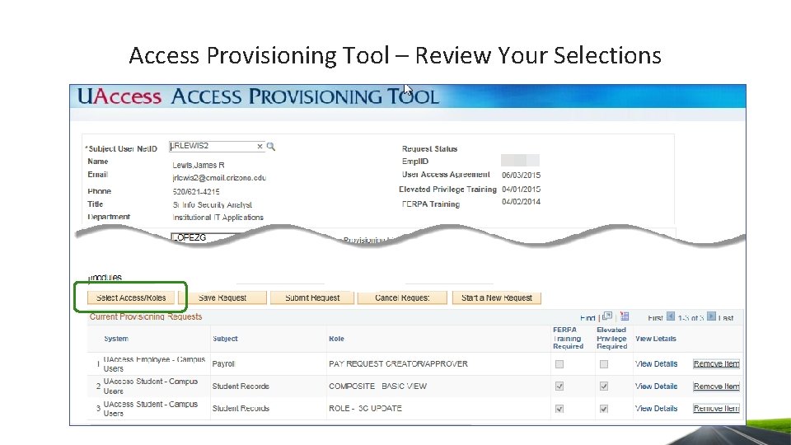Viewport: 791px width, 445px height.
Task: Click UAccess Employee - Campus Users system cell
Action: pos(154,363)
